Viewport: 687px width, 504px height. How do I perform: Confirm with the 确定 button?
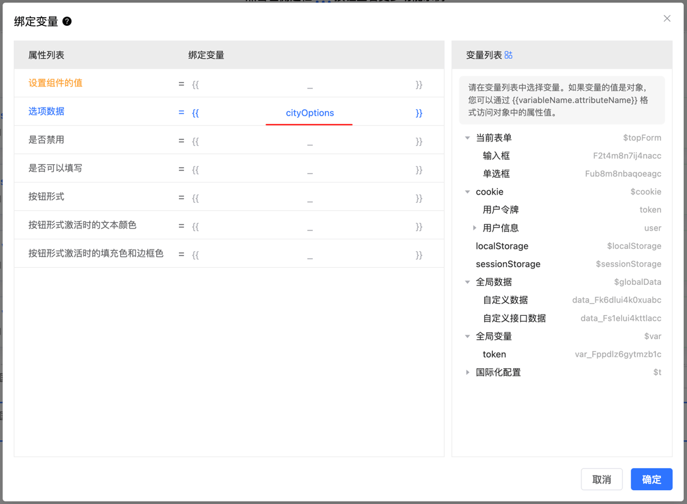(x=651, y=479)
